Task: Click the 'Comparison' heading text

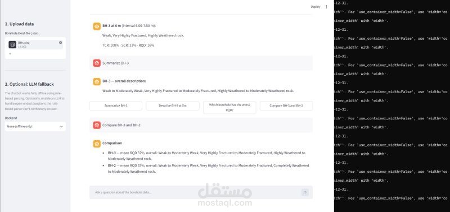Action: [x=112, y=143]
